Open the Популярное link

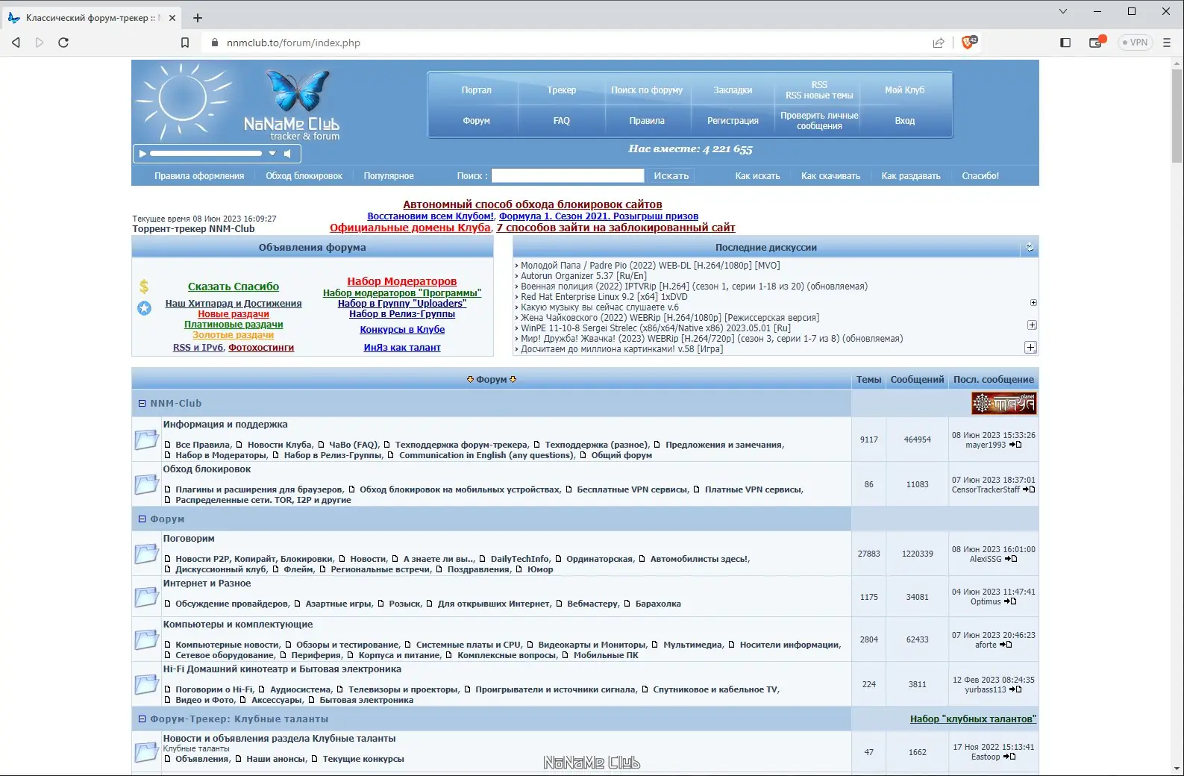click(x=389, y=176)
